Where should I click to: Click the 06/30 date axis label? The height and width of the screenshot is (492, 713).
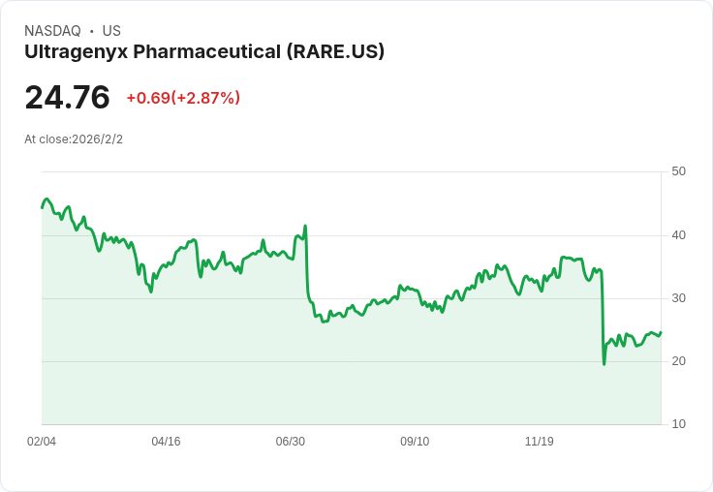(290, 442)
